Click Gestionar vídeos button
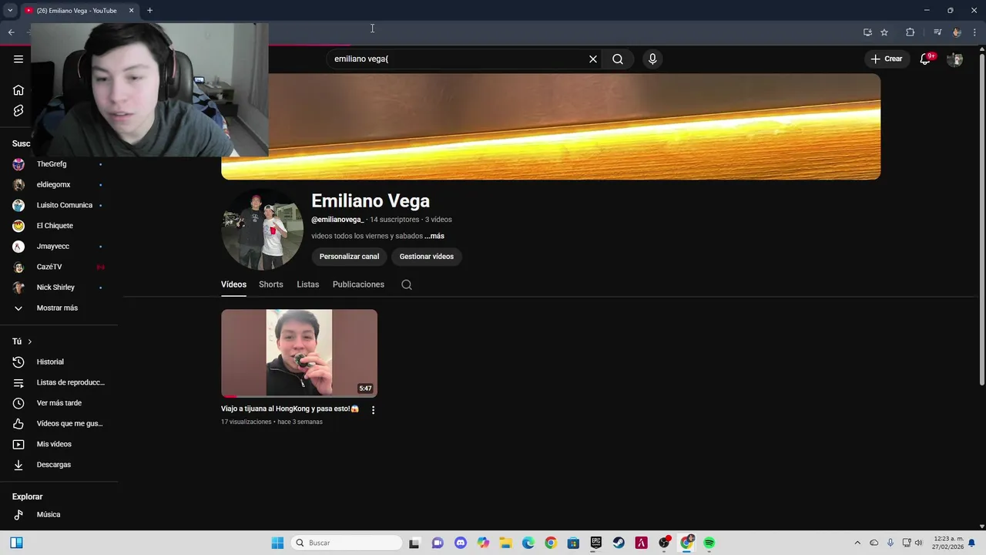 point(427,257)
